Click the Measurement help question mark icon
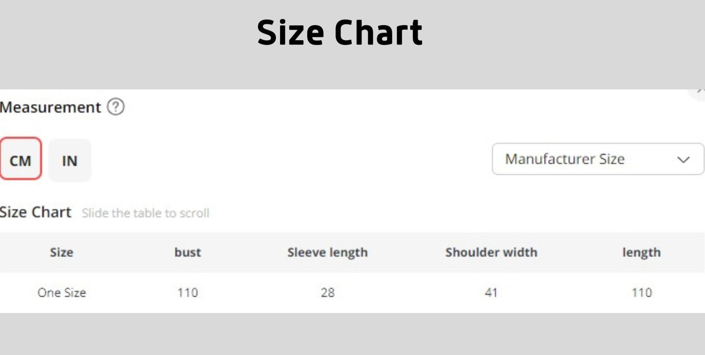 116,107
